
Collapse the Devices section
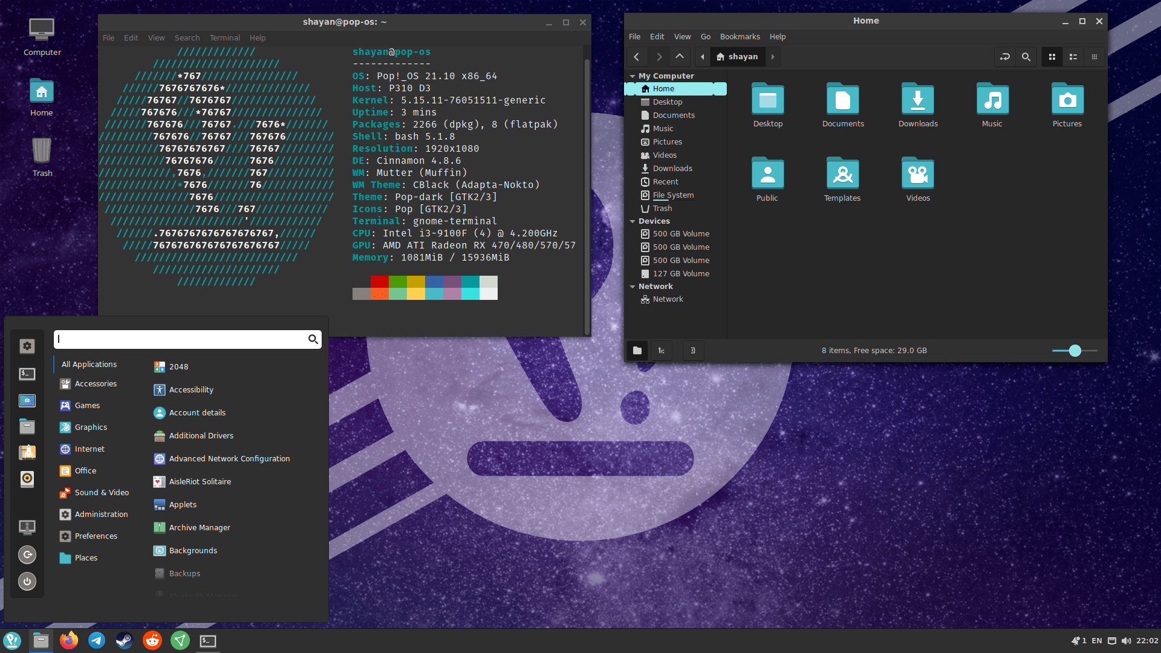633,221
